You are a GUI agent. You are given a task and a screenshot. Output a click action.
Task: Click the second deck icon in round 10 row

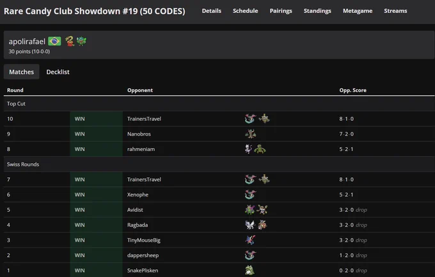coord(264,118)
